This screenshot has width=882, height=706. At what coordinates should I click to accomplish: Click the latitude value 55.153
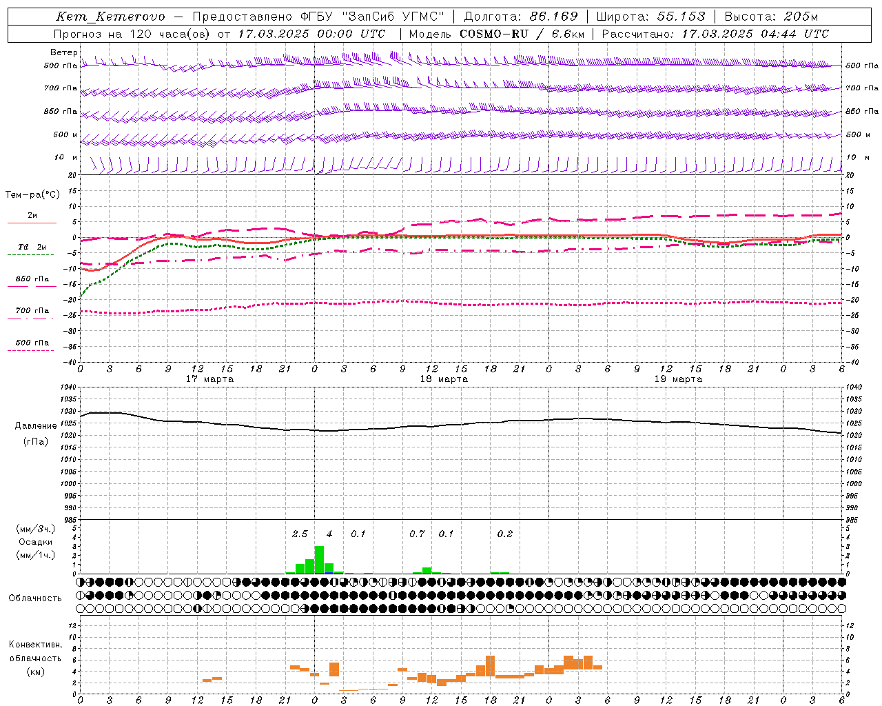point(681,17)
